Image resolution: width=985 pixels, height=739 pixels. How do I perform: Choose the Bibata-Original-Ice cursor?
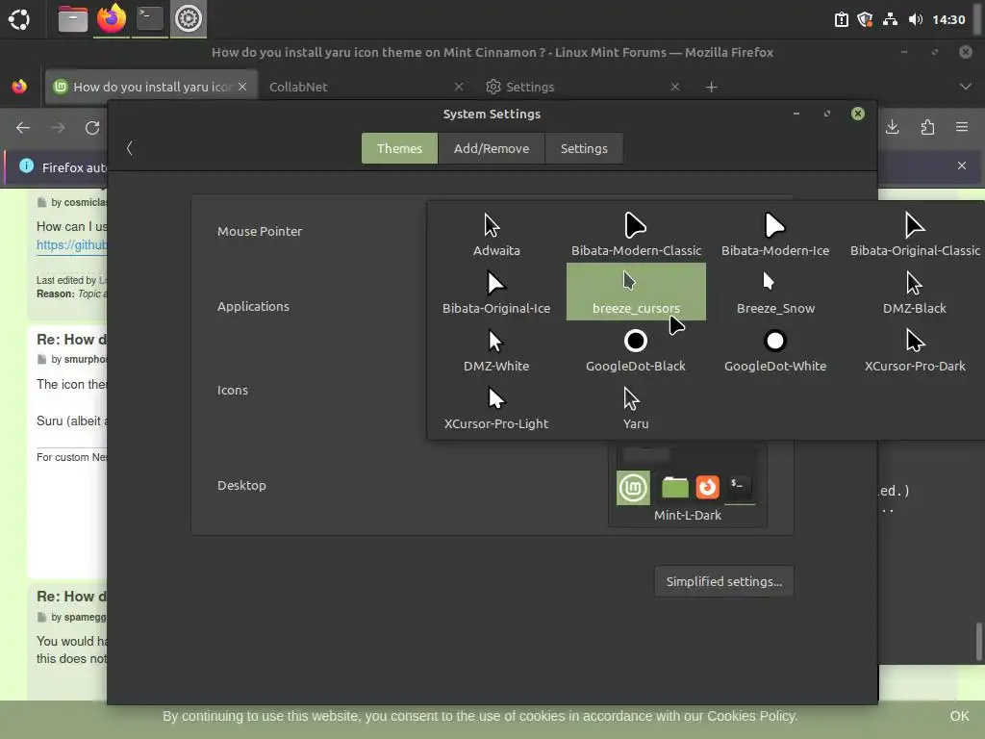coord(496,293)
